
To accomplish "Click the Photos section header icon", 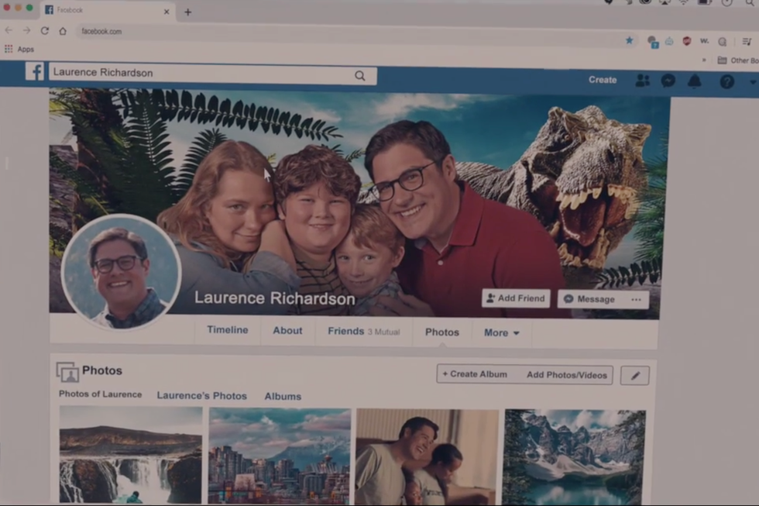I will click(67, 372).
